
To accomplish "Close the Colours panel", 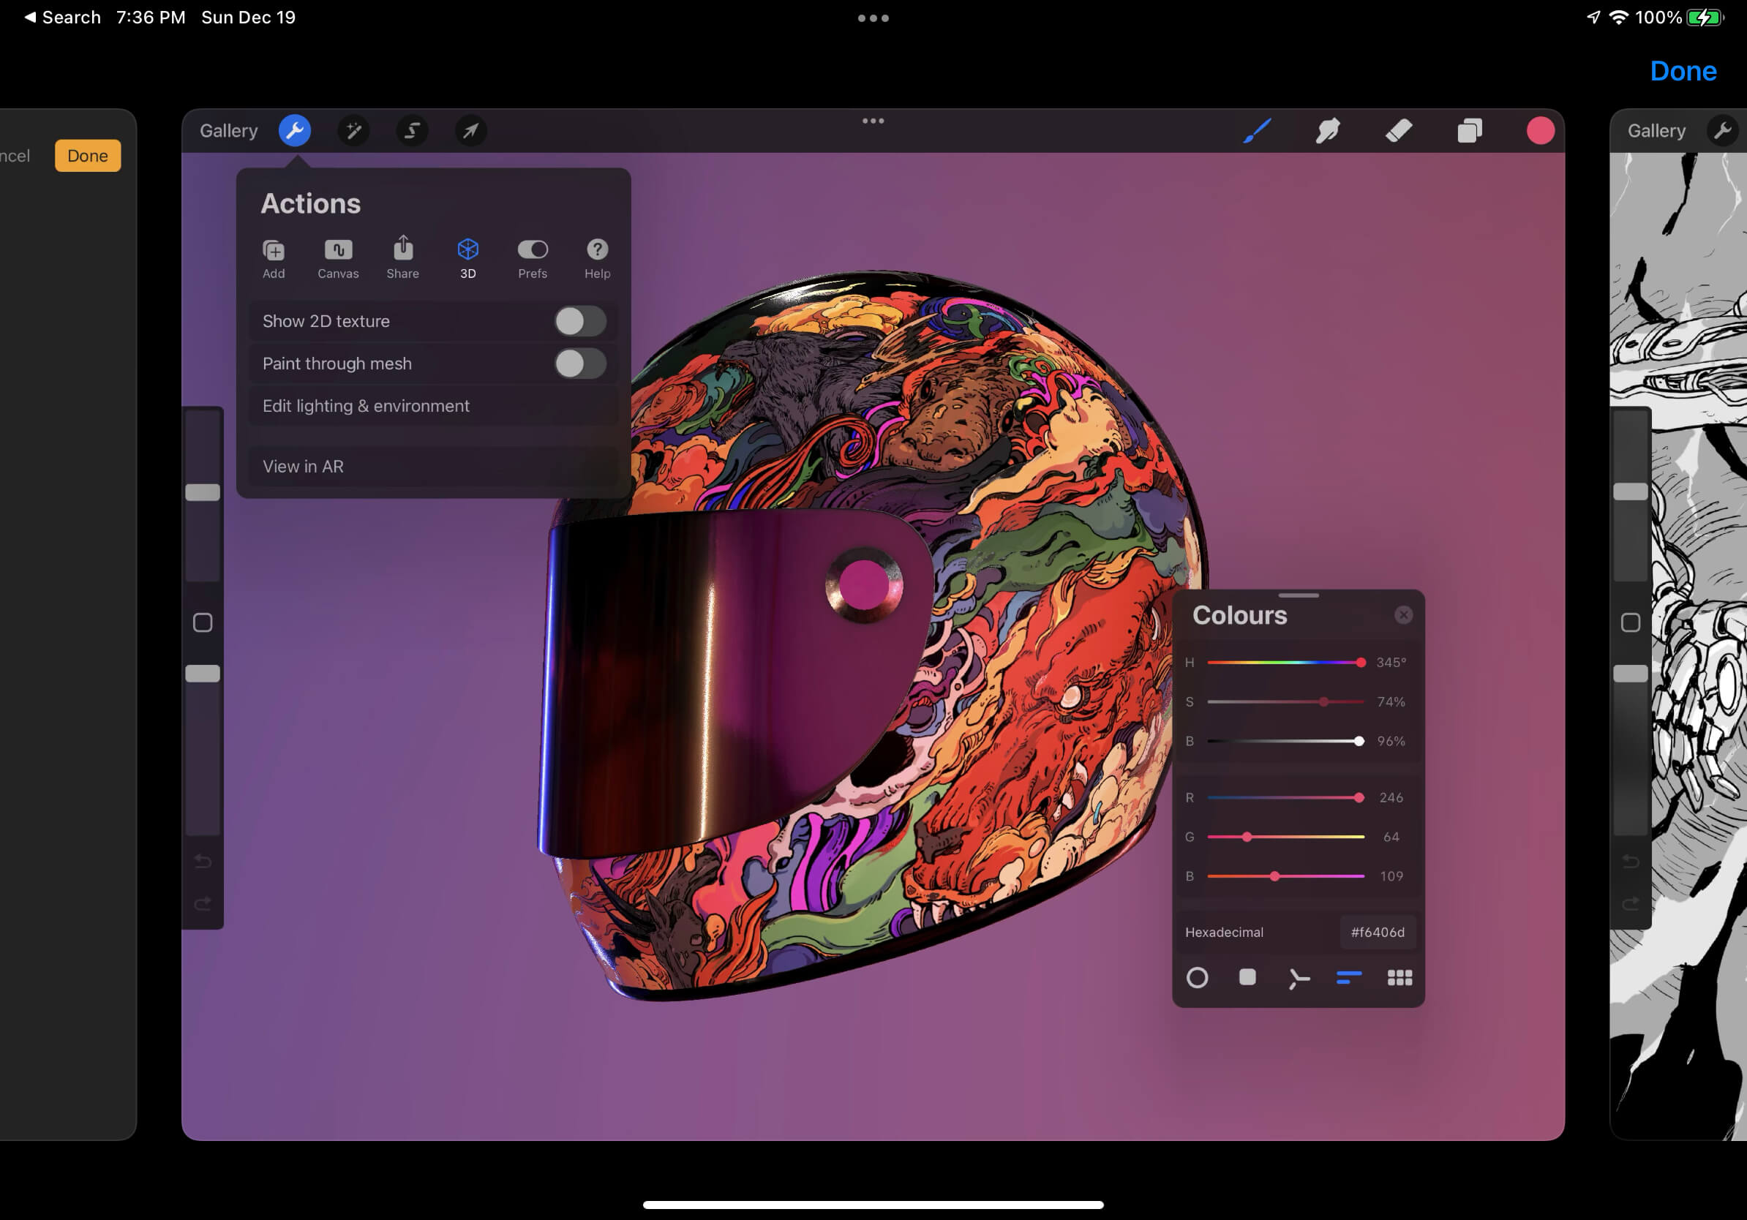I will coord(1403,614).
